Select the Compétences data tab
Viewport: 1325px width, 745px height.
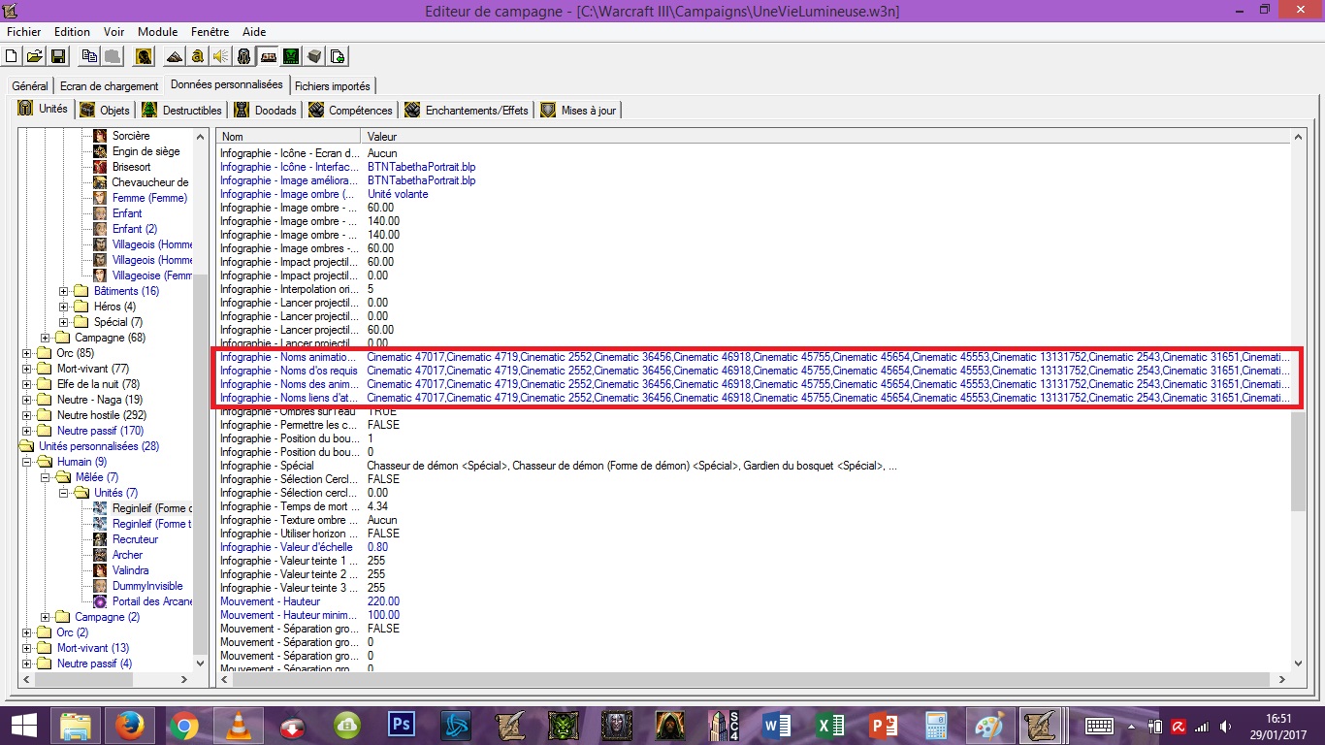(351, 111)
